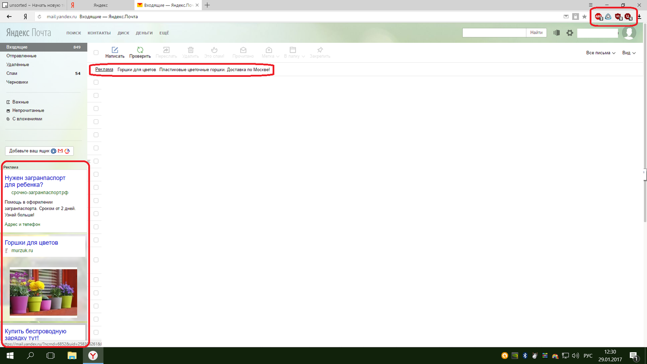647x364 pixels.
Task: Open the mail themes icon
Action: (x=557, y=33)
